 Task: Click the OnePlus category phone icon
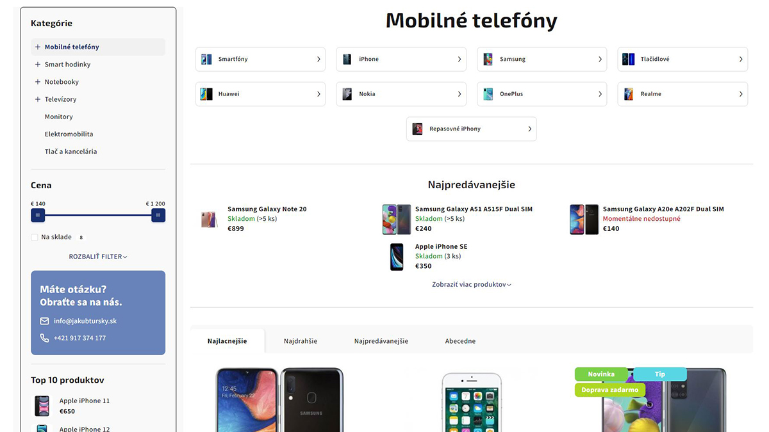tap(488, 94)
